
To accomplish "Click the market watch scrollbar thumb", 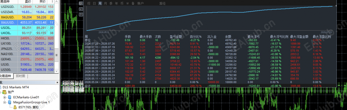I will tap(57, 55).
